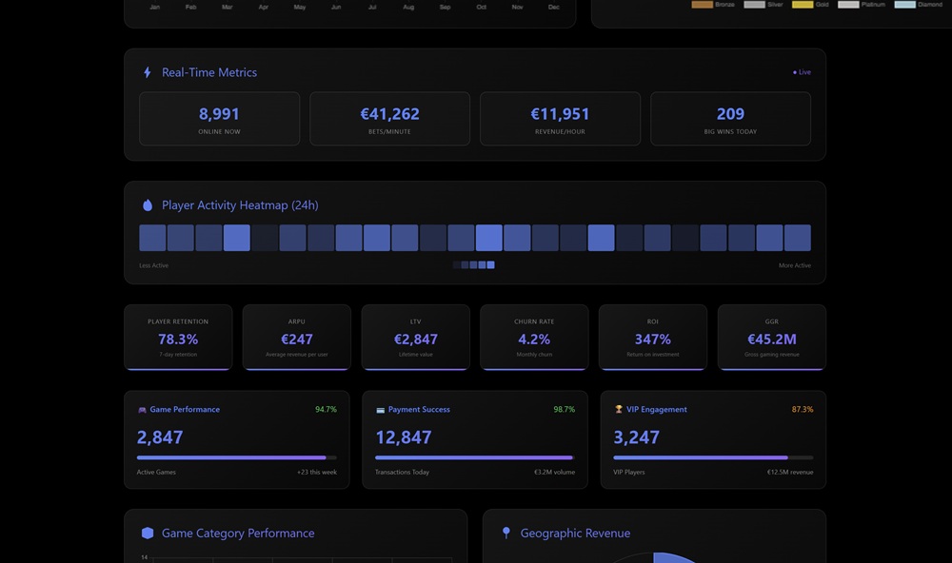952x563 pixels.
Task: Select the GGR gross gaming revenue card
Action: [771, 338]
